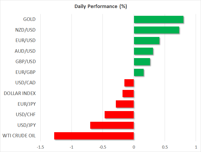The width and height of the screenshot is (201, 152).
Task: Click the USD/CHF red bar
Action: coord(119,115)
